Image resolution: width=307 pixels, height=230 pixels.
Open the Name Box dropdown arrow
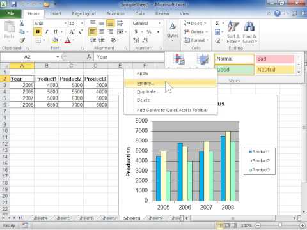click(58, 57)
